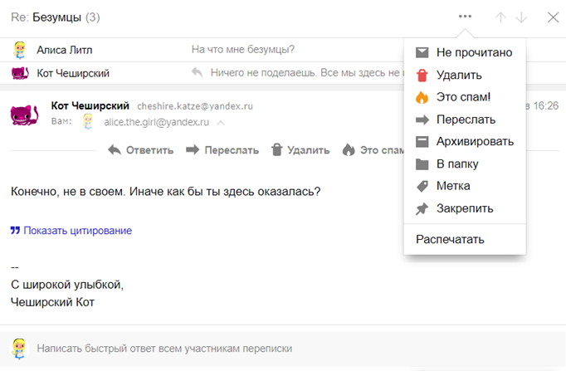
Task: Close the message thread with X icon
Action: (x=554, y=17)
